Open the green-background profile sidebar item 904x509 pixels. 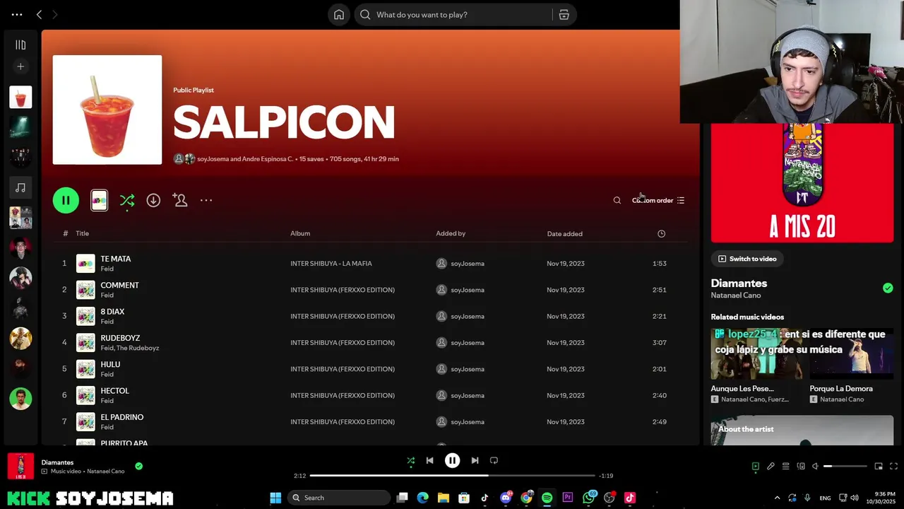pyautogui.click(x=20, y=399)
